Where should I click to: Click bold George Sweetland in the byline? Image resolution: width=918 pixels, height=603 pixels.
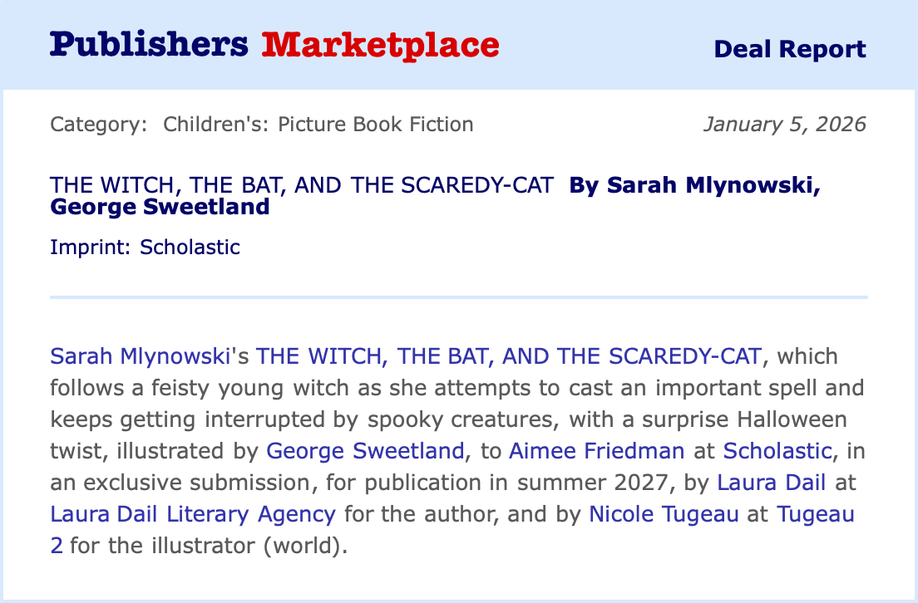(160, 206)
